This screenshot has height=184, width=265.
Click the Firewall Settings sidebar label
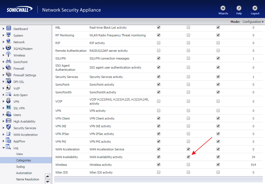pos(25,75)
